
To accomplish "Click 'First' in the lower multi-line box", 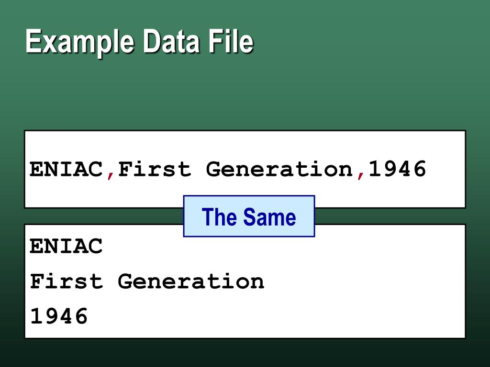I will [x=66, y=281].
